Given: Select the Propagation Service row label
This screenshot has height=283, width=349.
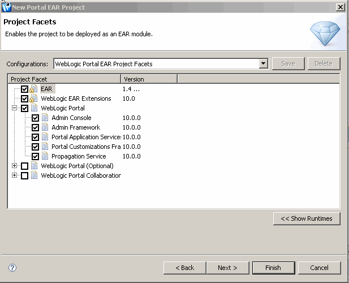Looking at the screenshot, I should coord(79,156).
